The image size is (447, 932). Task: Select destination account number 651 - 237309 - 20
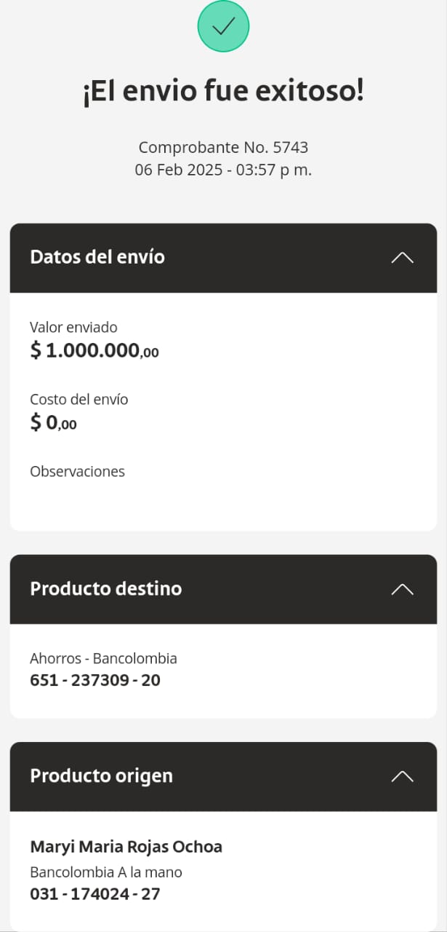click(x=95, y=681)
